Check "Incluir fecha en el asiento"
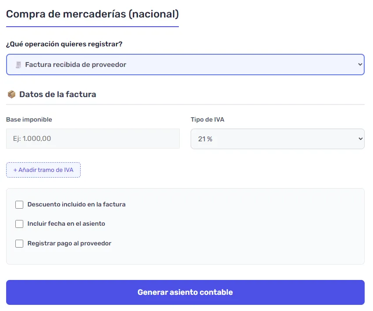The width and height of the screenshot is (373, 311). pos(19,224)
